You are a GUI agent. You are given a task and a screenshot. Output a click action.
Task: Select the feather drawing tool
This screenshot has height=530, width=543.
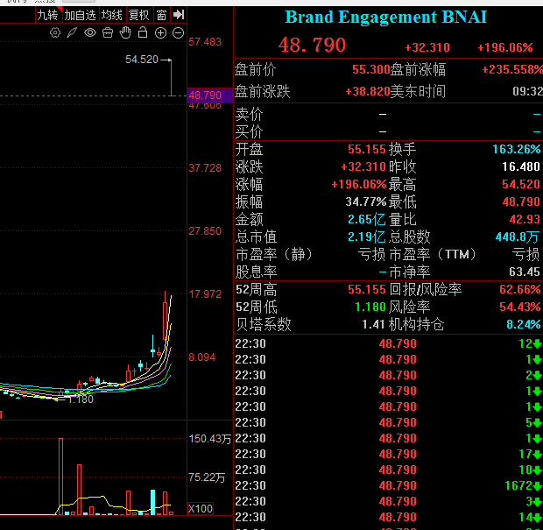(72, 33)
